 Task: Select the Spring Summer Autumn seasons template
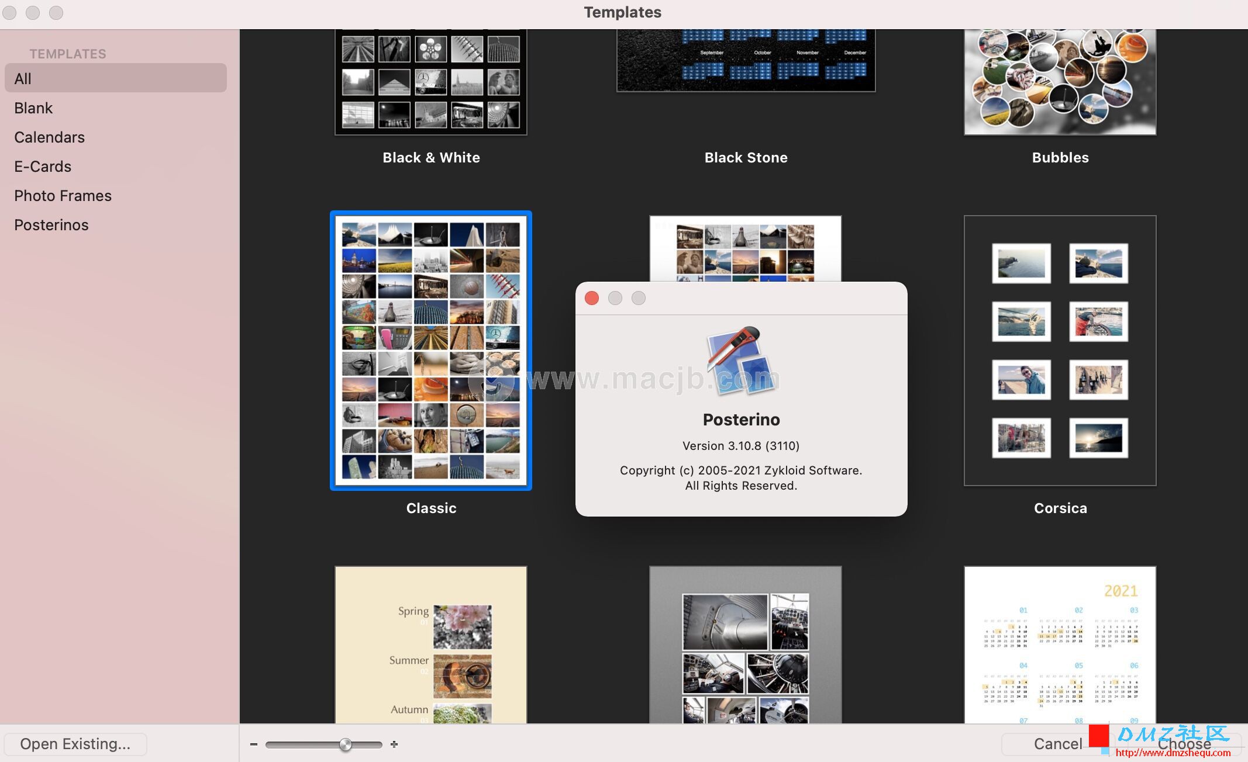tap(431, 645)
